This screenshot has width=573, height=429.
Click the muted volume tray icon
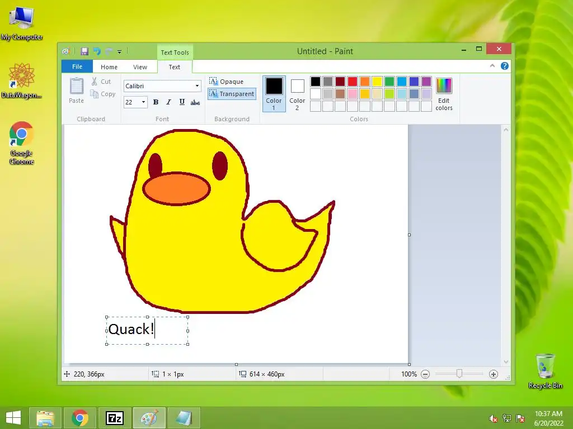tap(494, 418)
